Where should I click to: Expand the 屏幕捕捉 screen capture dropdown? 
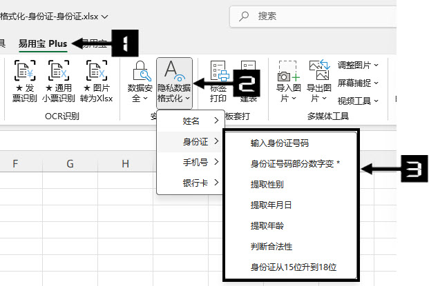[x=358, y=83]
